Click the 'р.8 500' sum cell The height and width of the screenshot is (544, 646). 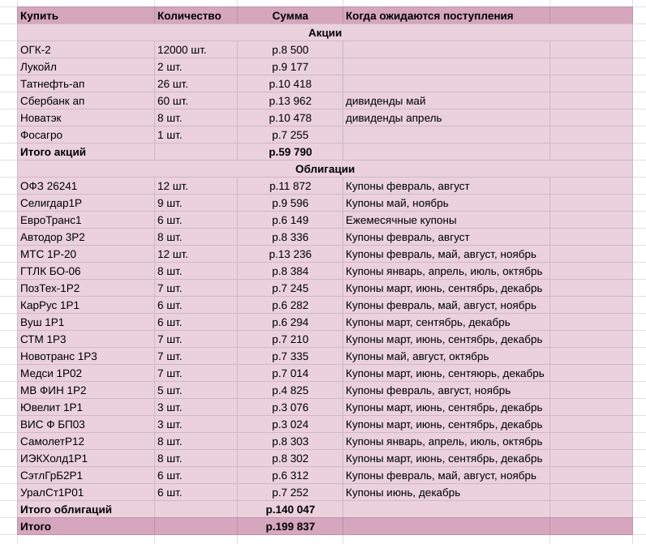pyautogui.click(x=290, y=50)
